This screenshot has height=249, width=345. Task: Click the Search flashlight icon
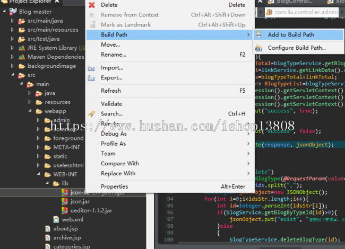click(x=91, y=114)
